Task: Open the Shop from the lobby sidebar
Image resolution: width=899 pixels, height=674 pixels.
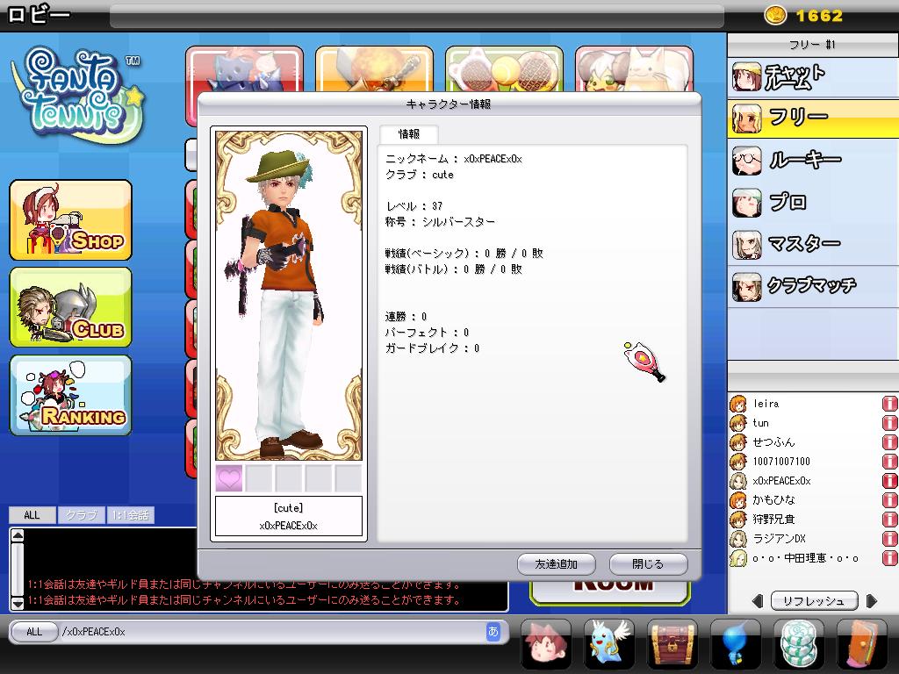Action: pyautogui.click(x=71, y=220)
